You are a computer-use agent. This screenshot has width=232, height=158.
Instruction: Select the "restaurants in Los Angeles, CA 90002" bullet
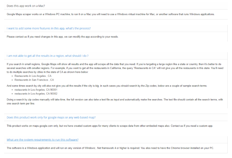pyautogui.click(x=36, y=94)
